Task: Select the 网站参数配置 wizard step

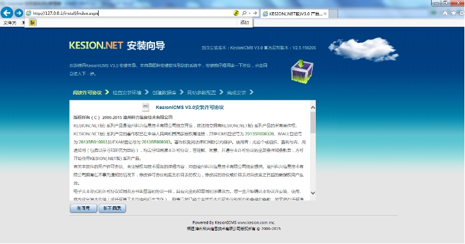Action: 201,92
